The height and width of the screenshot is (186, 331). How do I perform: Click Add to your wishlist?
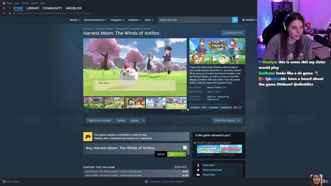[x=100, y=120]
